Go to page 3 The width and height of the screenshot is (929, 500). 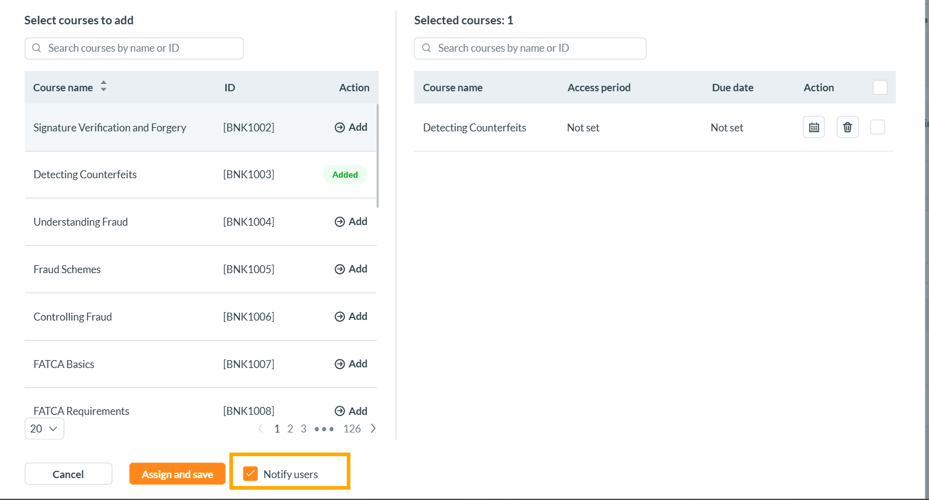[304, 429]
